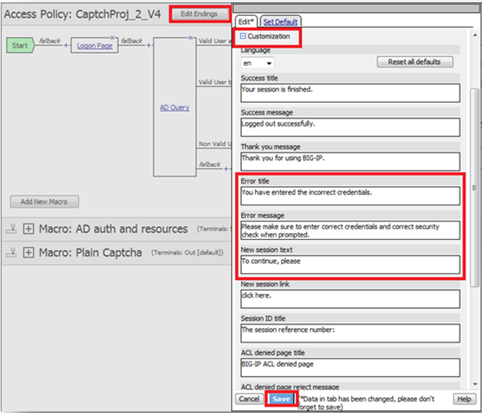Click the Non Valid branch label
The height and width of the screenshot is (413, 482).
tap(214, 144)
